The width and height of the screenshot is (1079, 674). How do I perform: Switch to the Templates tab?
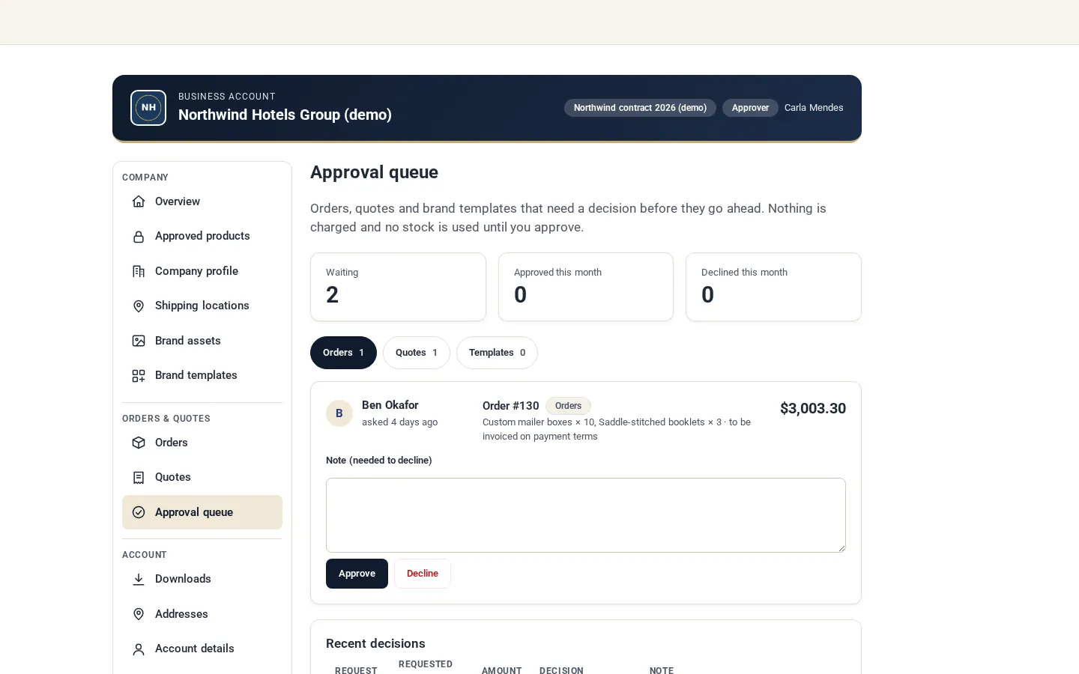tap(497, 353)
